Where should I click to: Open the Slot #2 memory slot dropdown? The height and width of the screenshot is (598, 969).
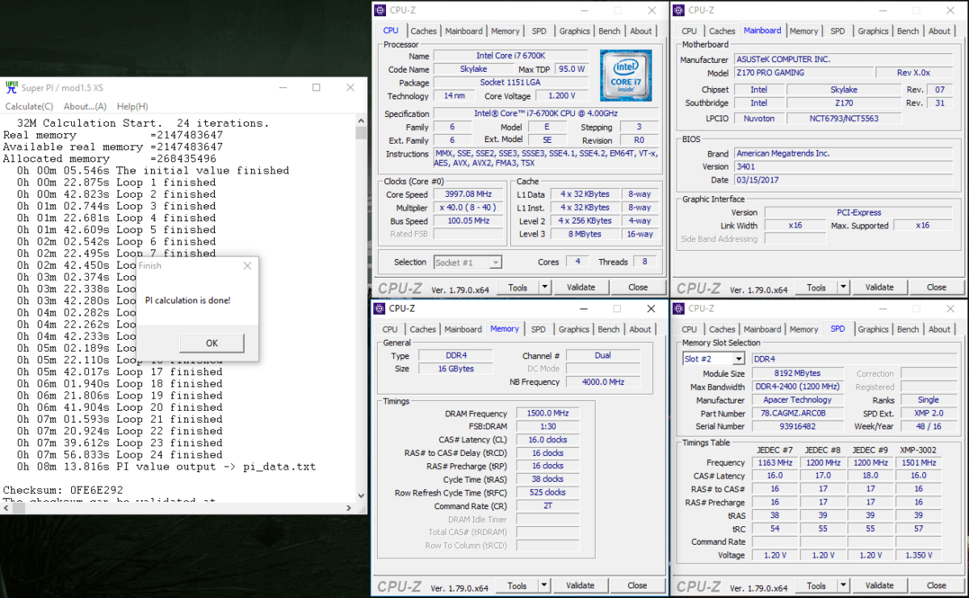tap(715, 359)
